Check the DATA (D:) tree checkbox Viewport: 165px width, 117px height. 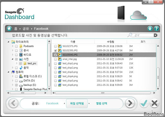pyautogui.click(x=16, y=81)
